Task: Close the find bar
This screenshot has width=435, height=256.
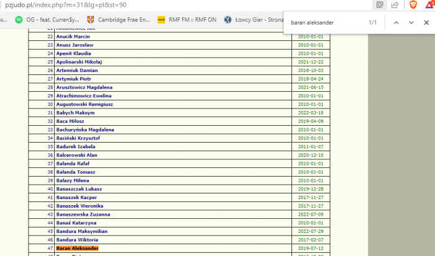Action: pyautogui.click(x=426, y=23)
